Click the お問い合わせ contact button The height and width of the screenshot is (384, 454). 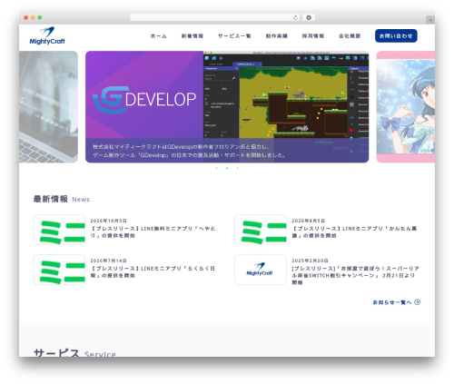[x=396, y=35]
